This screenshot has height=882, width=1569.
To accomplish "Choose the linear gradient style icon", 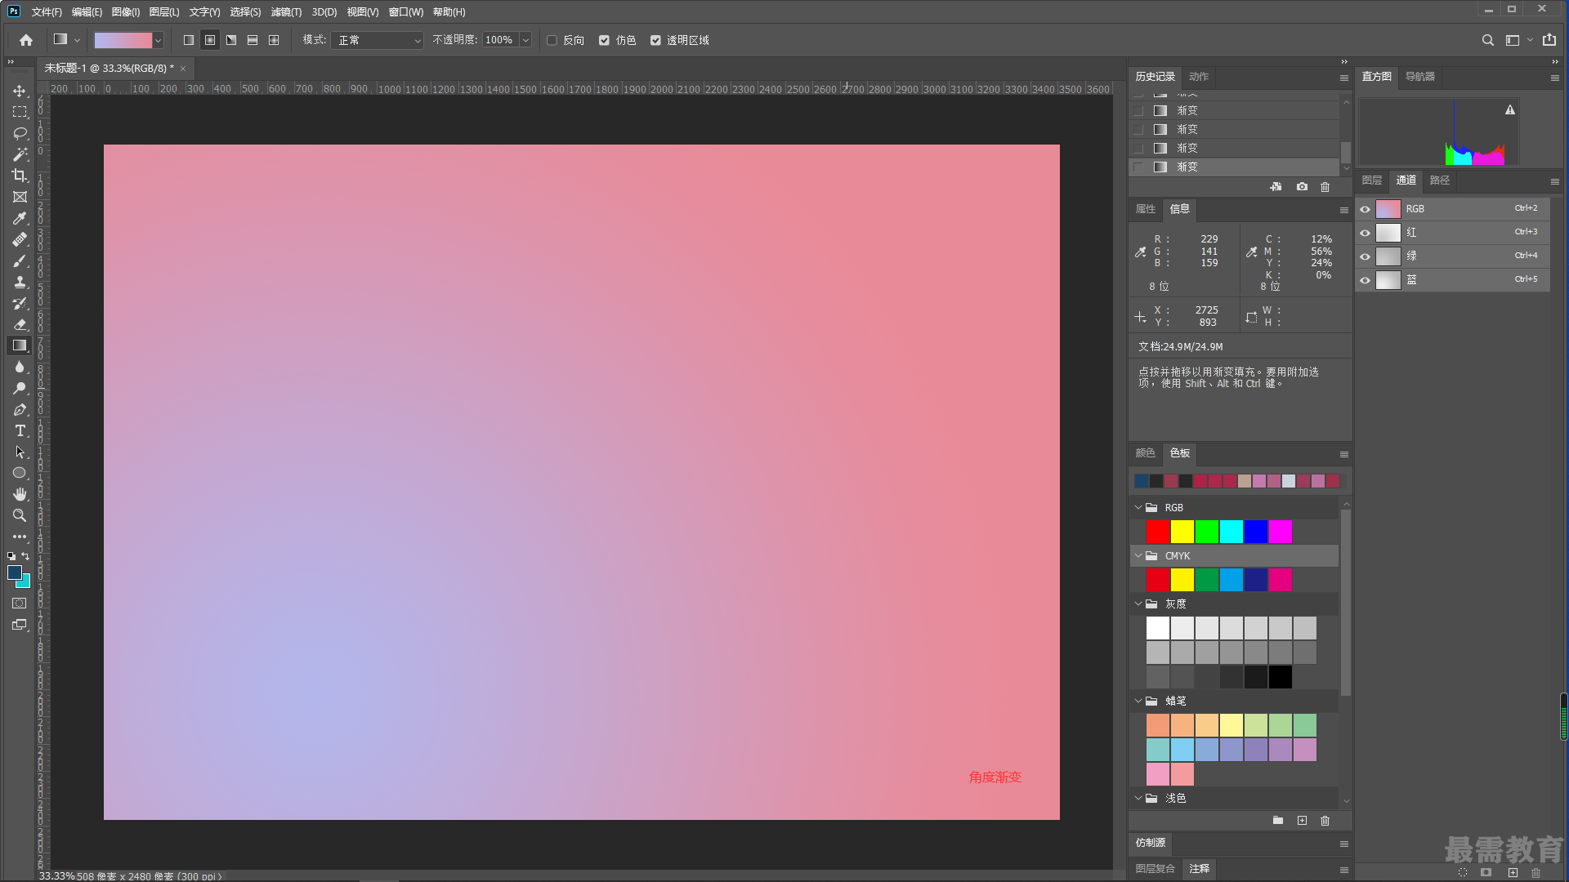I will pos(189,40).
